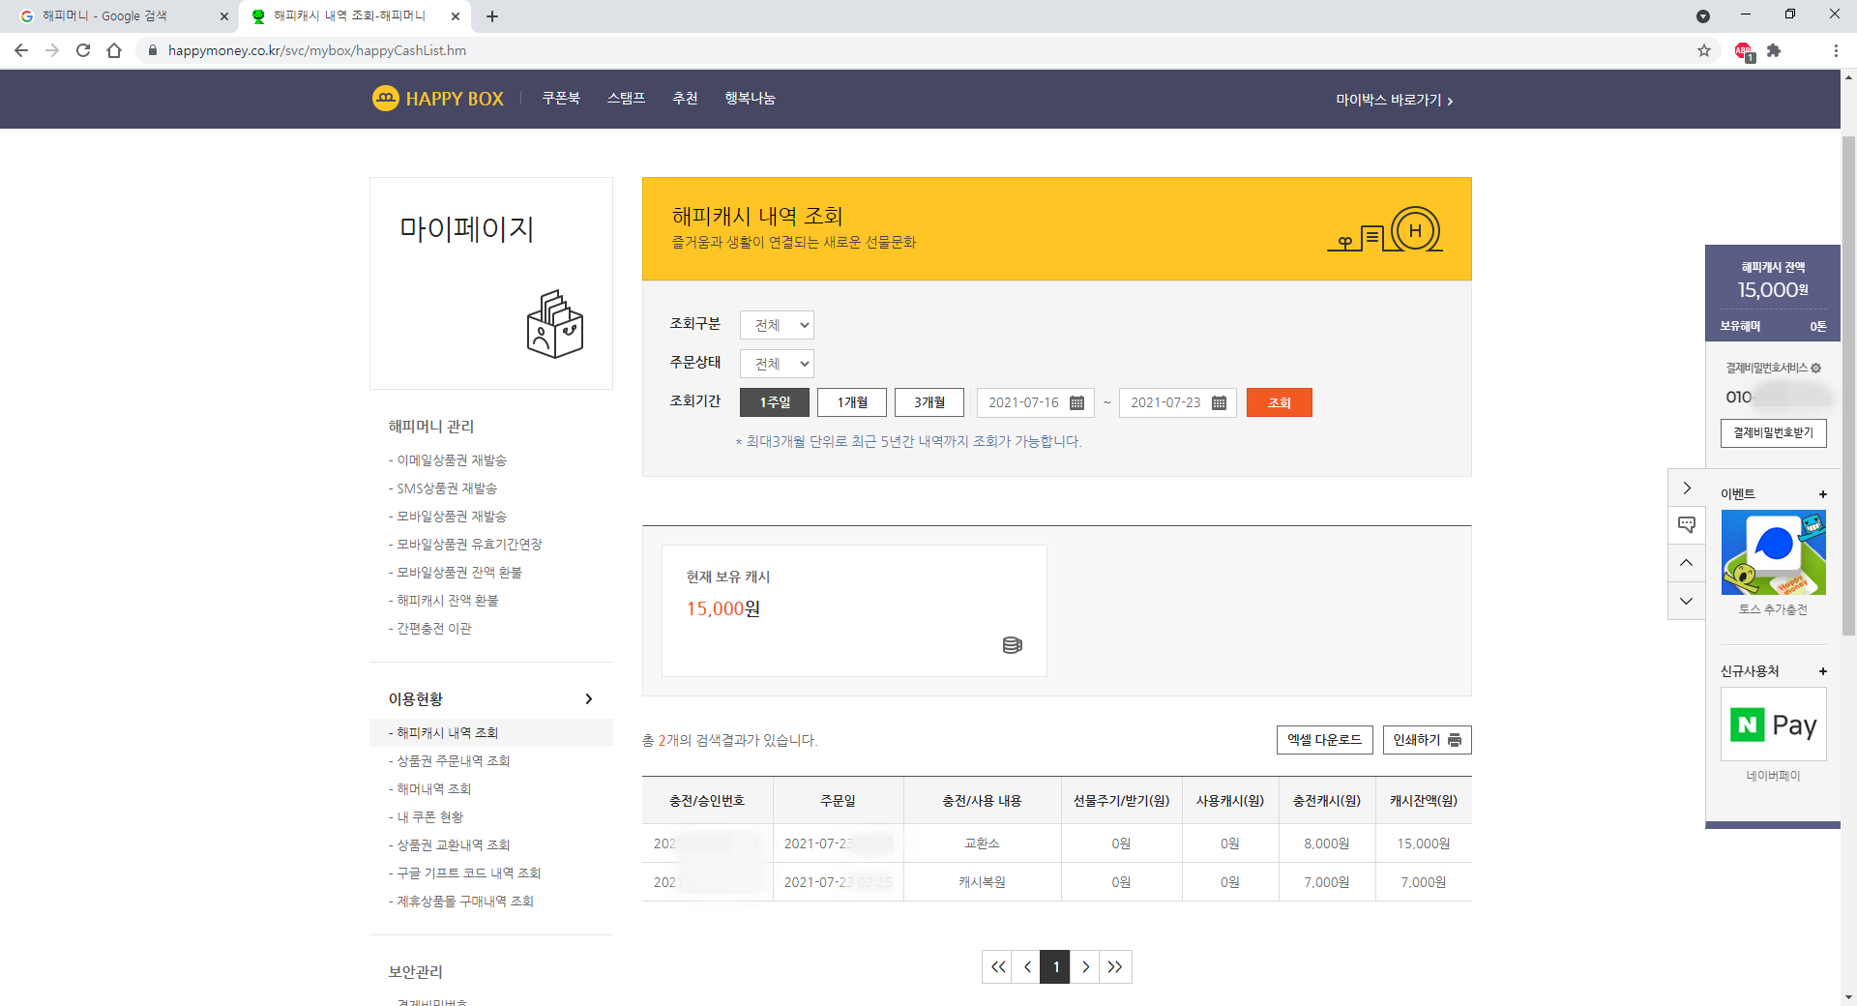Screen dimensions: 1857x1006
Task: Expand the 이용현황 section chevron
Action: pos(589,699)
